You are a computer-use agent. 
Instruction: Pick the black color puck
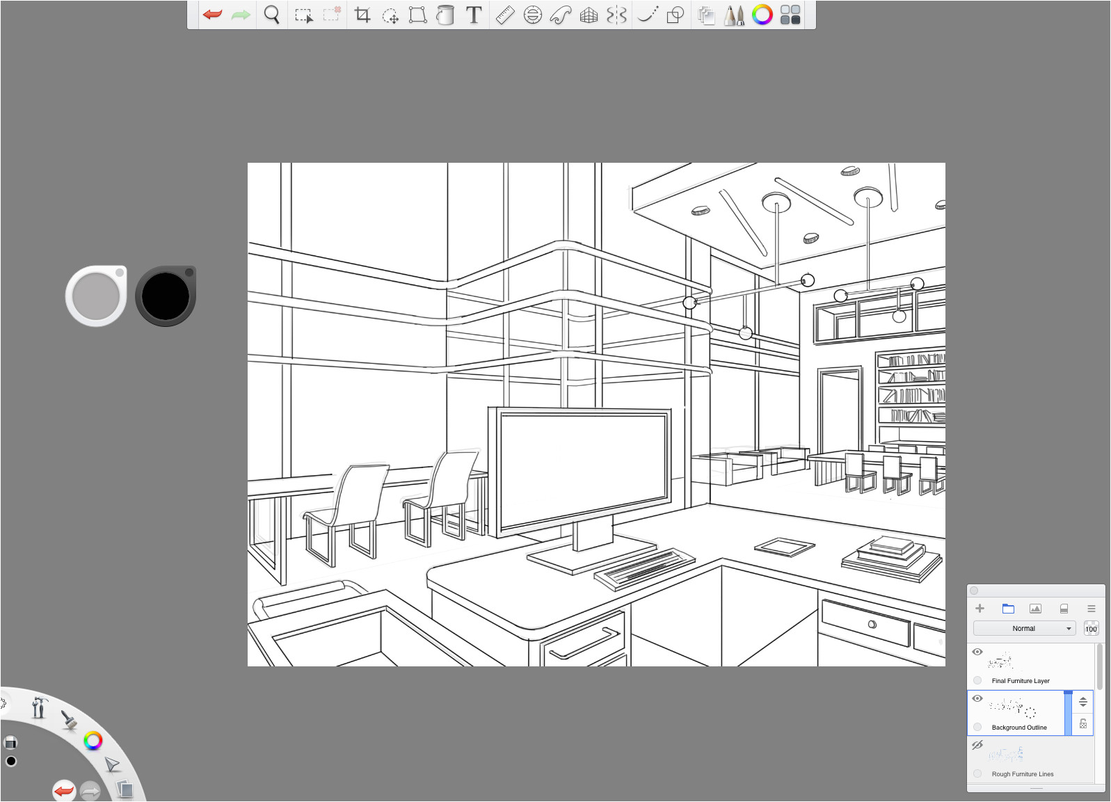(x=166, y=296)
